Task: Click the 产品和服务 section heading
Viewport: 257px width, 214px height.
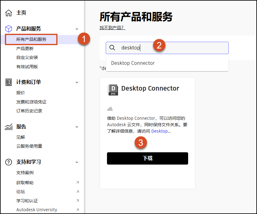Action: click(29, 29)
